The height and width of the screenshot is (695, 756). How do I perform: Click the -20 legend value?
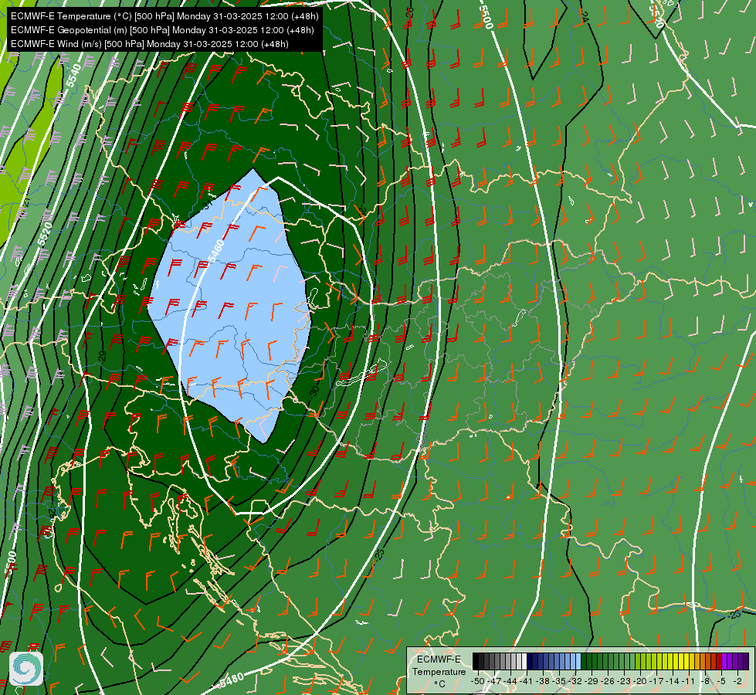[x=640, y=681]
